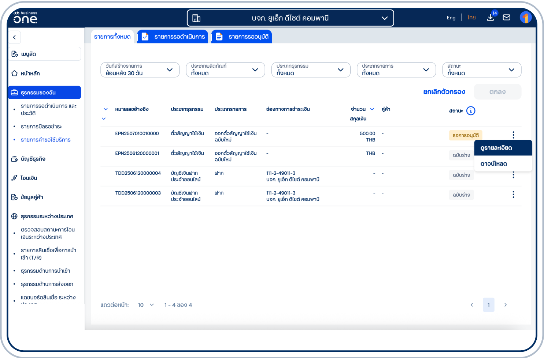This screenshot has width=544, height=358.
Task: Click ช่องทางการชำระเงิน column header
Action: [288, 109]
